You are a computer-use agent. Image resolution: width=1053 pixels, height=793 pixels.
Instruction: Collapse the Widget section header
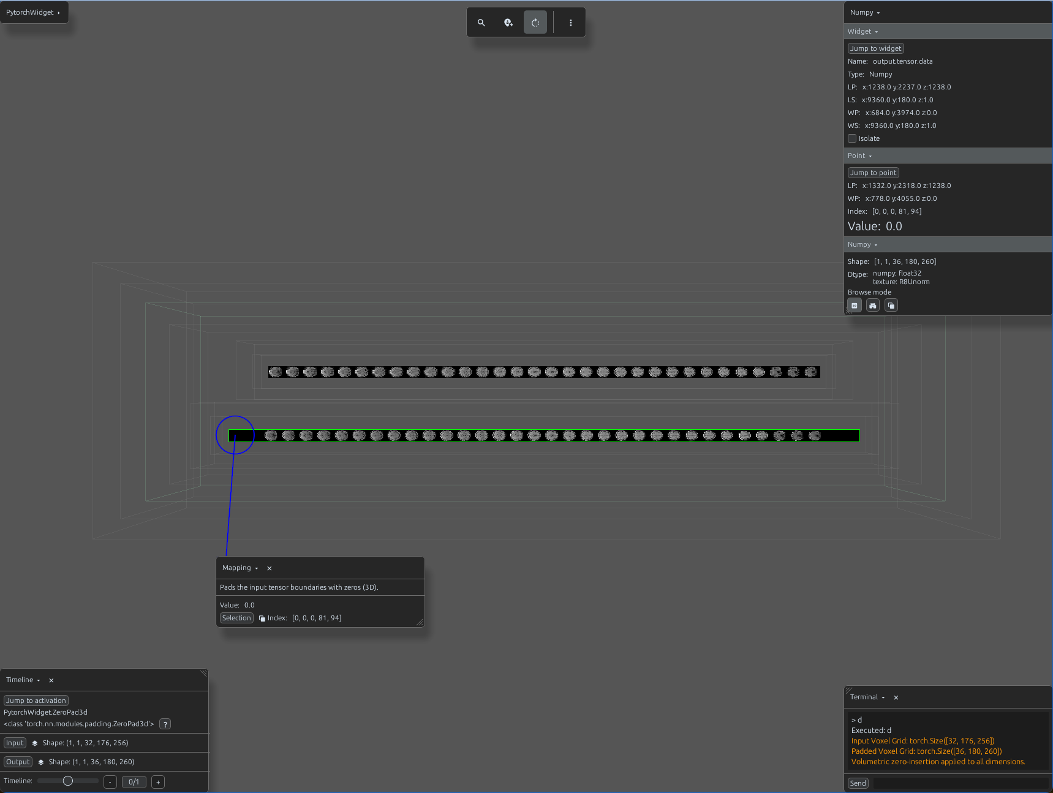pyautogui.click(x=948, y=31)
